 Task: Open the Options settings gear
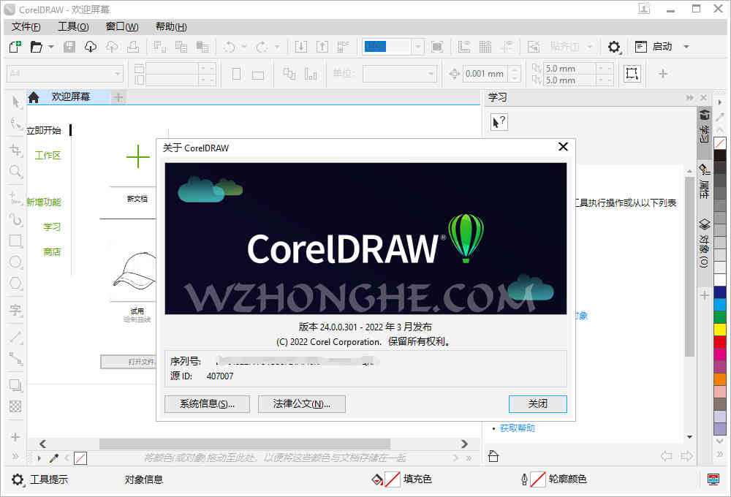[614, 46]
